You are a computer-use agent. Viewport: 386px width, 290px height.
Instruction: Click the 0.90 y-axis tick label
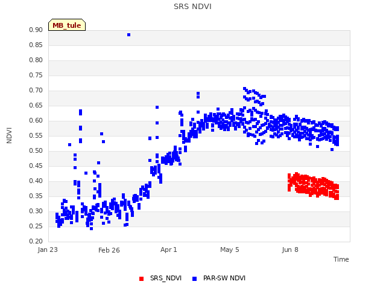click(x=36, y=30)
